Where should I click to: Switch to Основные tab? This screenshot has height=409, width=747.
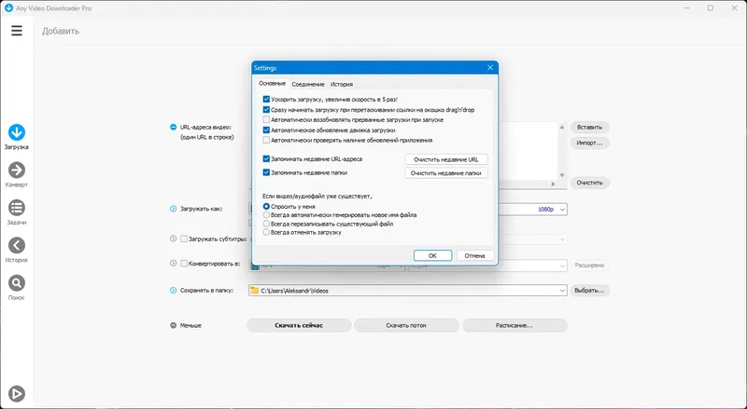point(272,83)
